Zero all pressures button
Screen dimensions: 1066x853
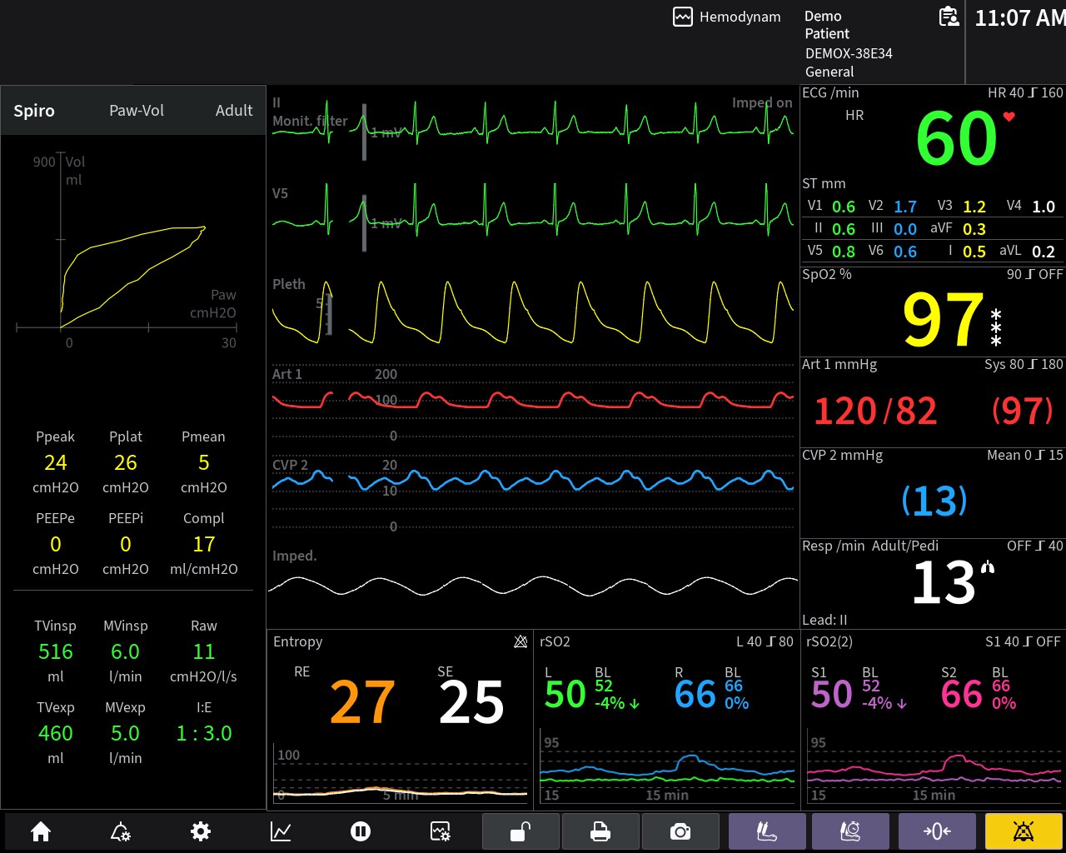point(937,831)
